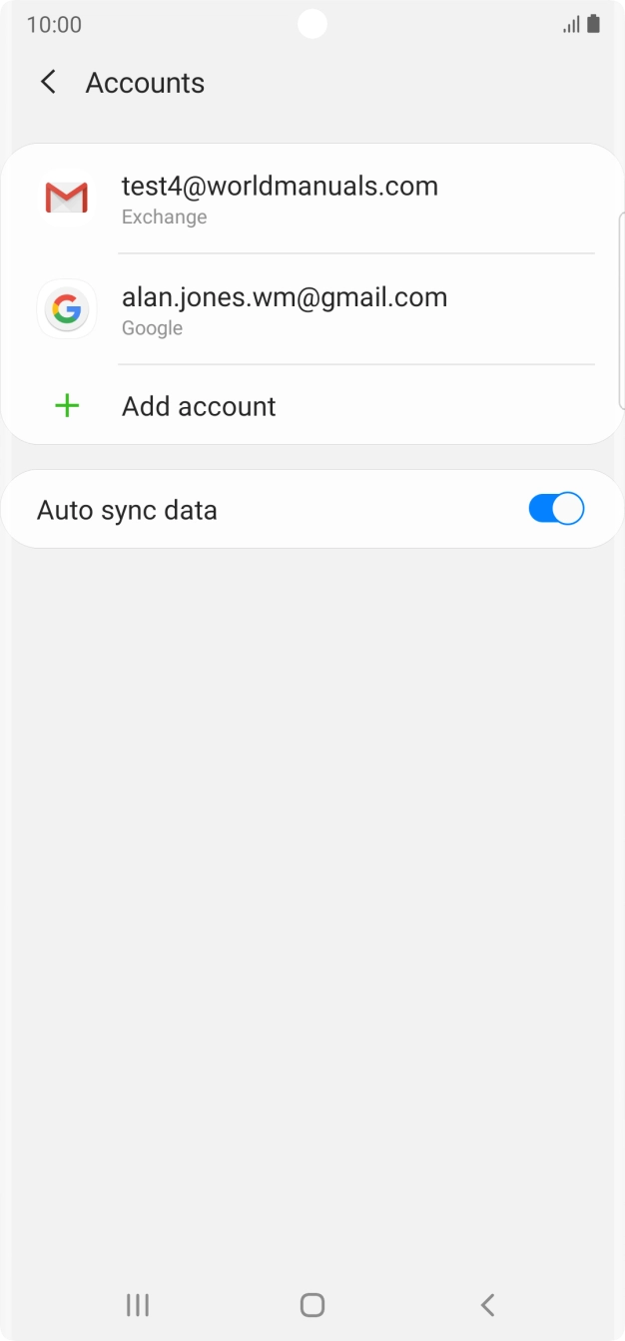This screenshot has height=1341, width=625.
Task: Click the Google G icon
Action: click(66, 309)
